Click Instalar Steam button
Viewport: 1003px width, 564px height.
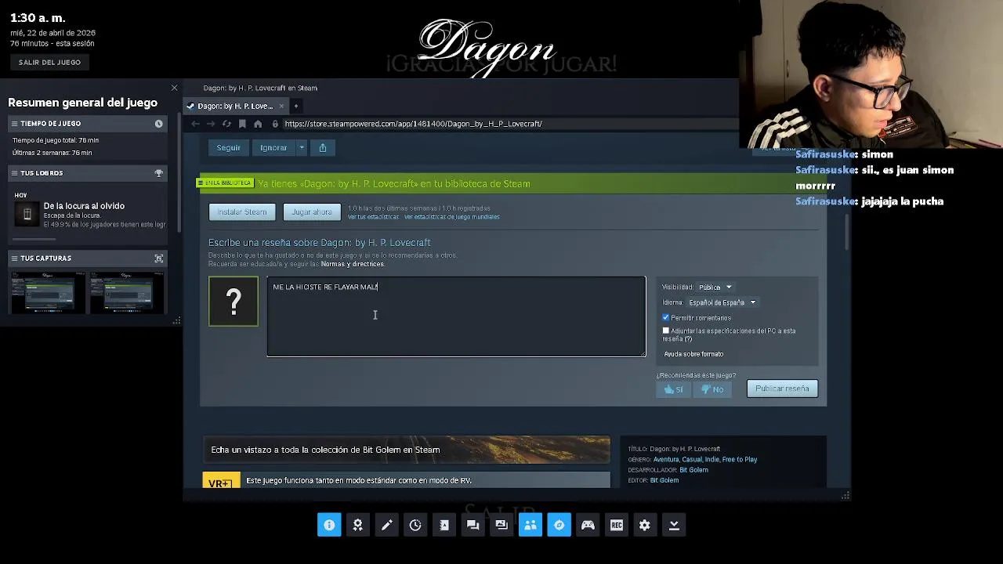point(242,212)
